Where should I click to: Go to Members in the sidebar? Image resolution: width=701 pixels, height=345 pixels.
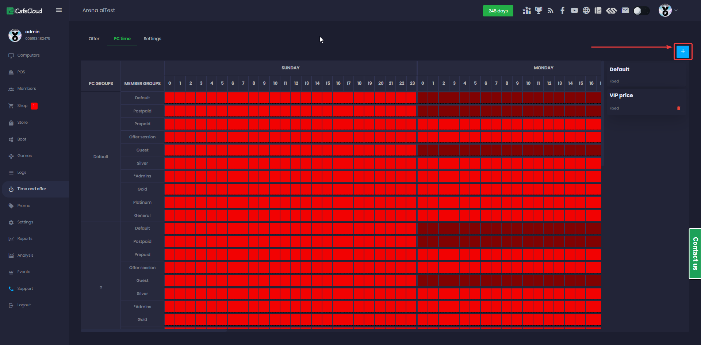(27, 89)
